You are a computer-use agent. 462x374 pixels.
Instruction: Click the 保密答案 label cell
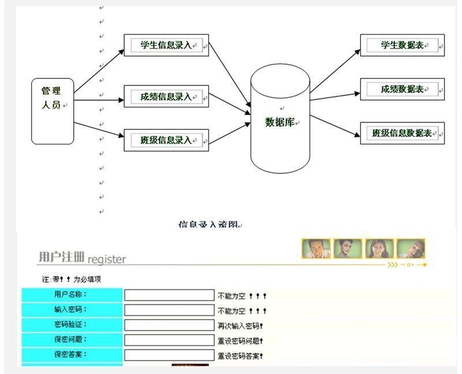point(72,355)
